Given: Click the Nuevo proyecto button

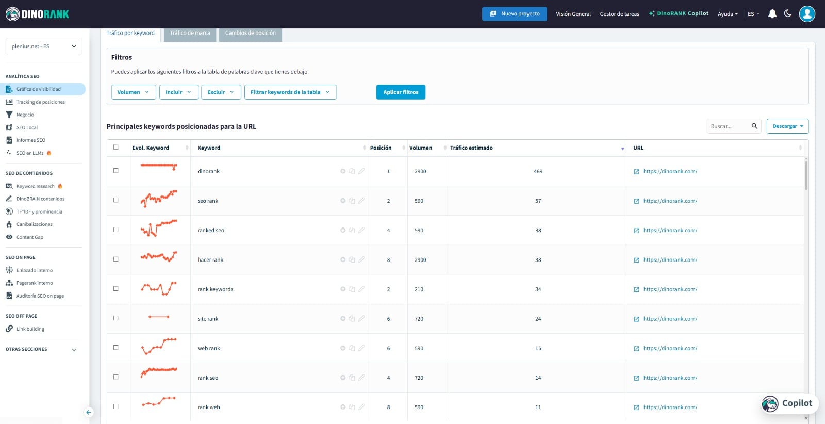Looking at the screenshot, I should coord(515,14).
